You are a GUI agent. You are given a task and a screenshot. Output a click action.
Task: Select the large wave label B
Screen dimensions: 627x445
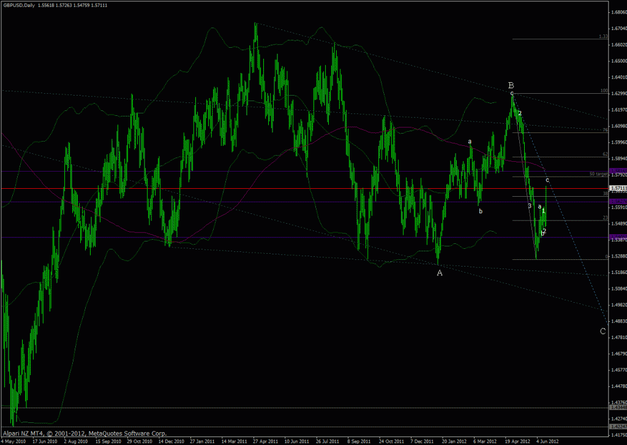(511, 85)
